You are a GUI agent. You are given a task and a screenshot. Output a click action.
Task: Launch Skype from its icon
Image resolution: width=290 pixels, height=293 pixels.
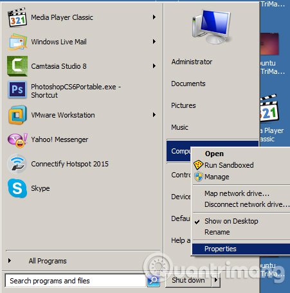pyautogui.click(x=17, y=188)
